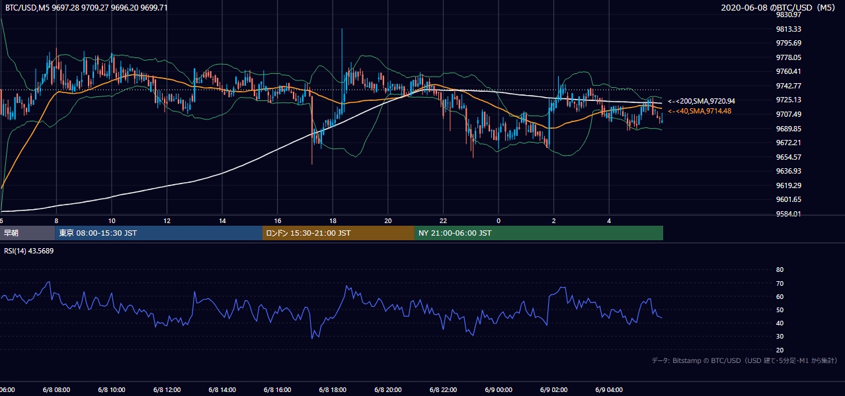Click RSI scale value 80

pyautogui.click(x=780, y=270)
